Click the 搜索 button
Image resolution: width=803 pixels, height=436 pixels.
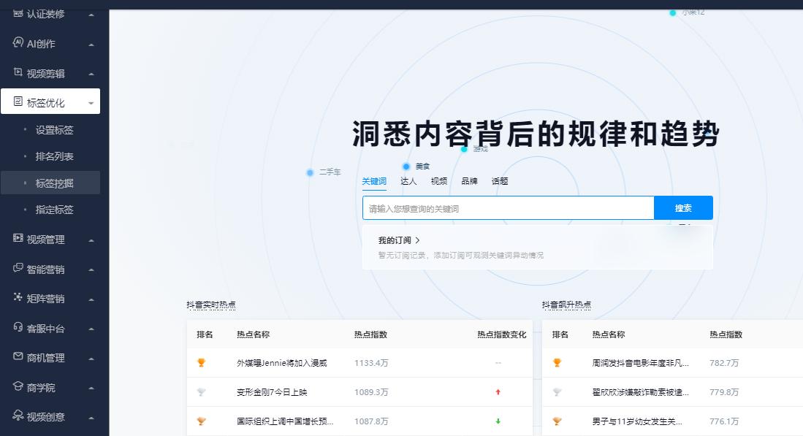[x=682, y=207]
